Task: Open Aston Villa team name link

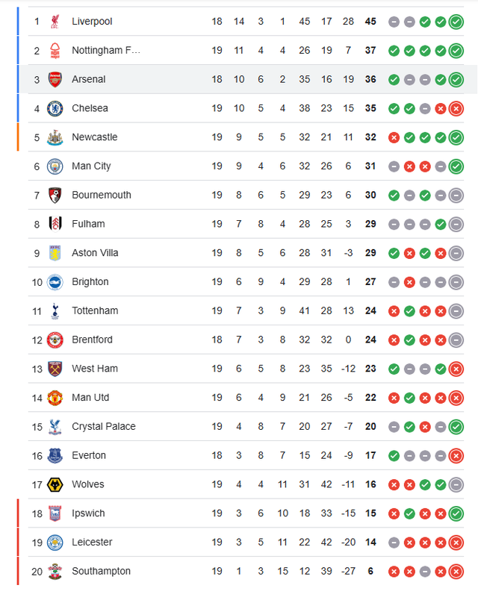Action: tap(95, 253)
